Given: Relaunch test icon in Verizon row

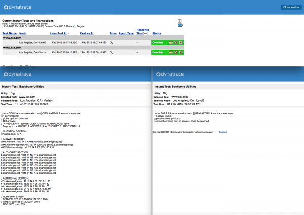Looking at the screenshot, I should click(x=176, y=52).
